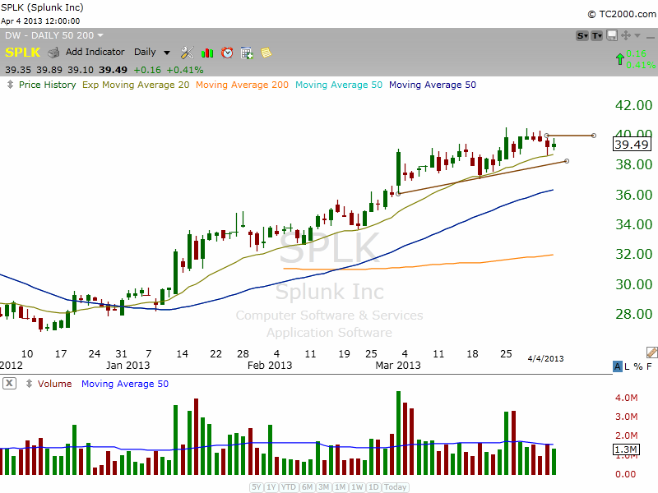The image size is (658, 493).
Task: Click the bar chart style icon
Action: pyautogui.click(x=207, y=53)
